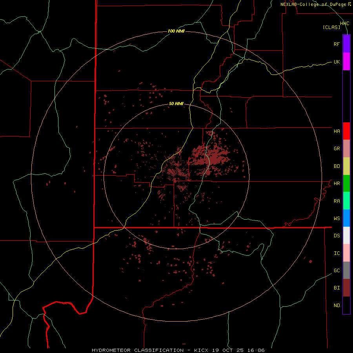Click the RF legend label
Screen dimensions: 353x353
[337, 44]
